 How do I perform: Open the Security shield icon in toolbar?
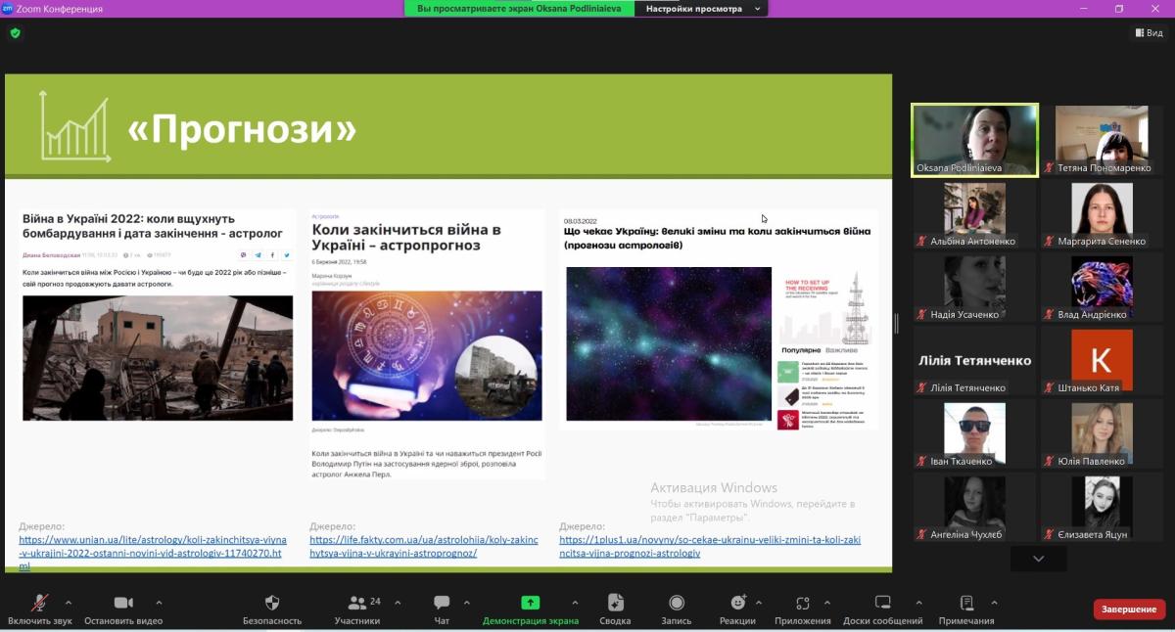coord(272,603)
